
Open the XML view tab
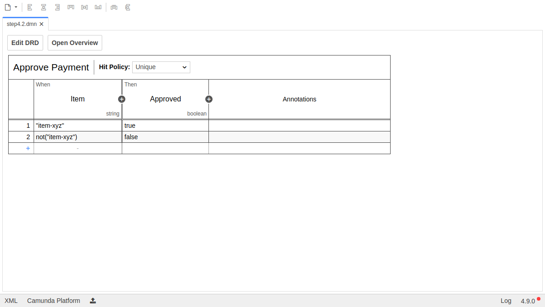pos(11,301)
